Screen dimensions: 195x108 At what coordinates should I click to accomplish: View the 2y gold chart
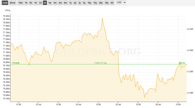click(x=75, y=3)
